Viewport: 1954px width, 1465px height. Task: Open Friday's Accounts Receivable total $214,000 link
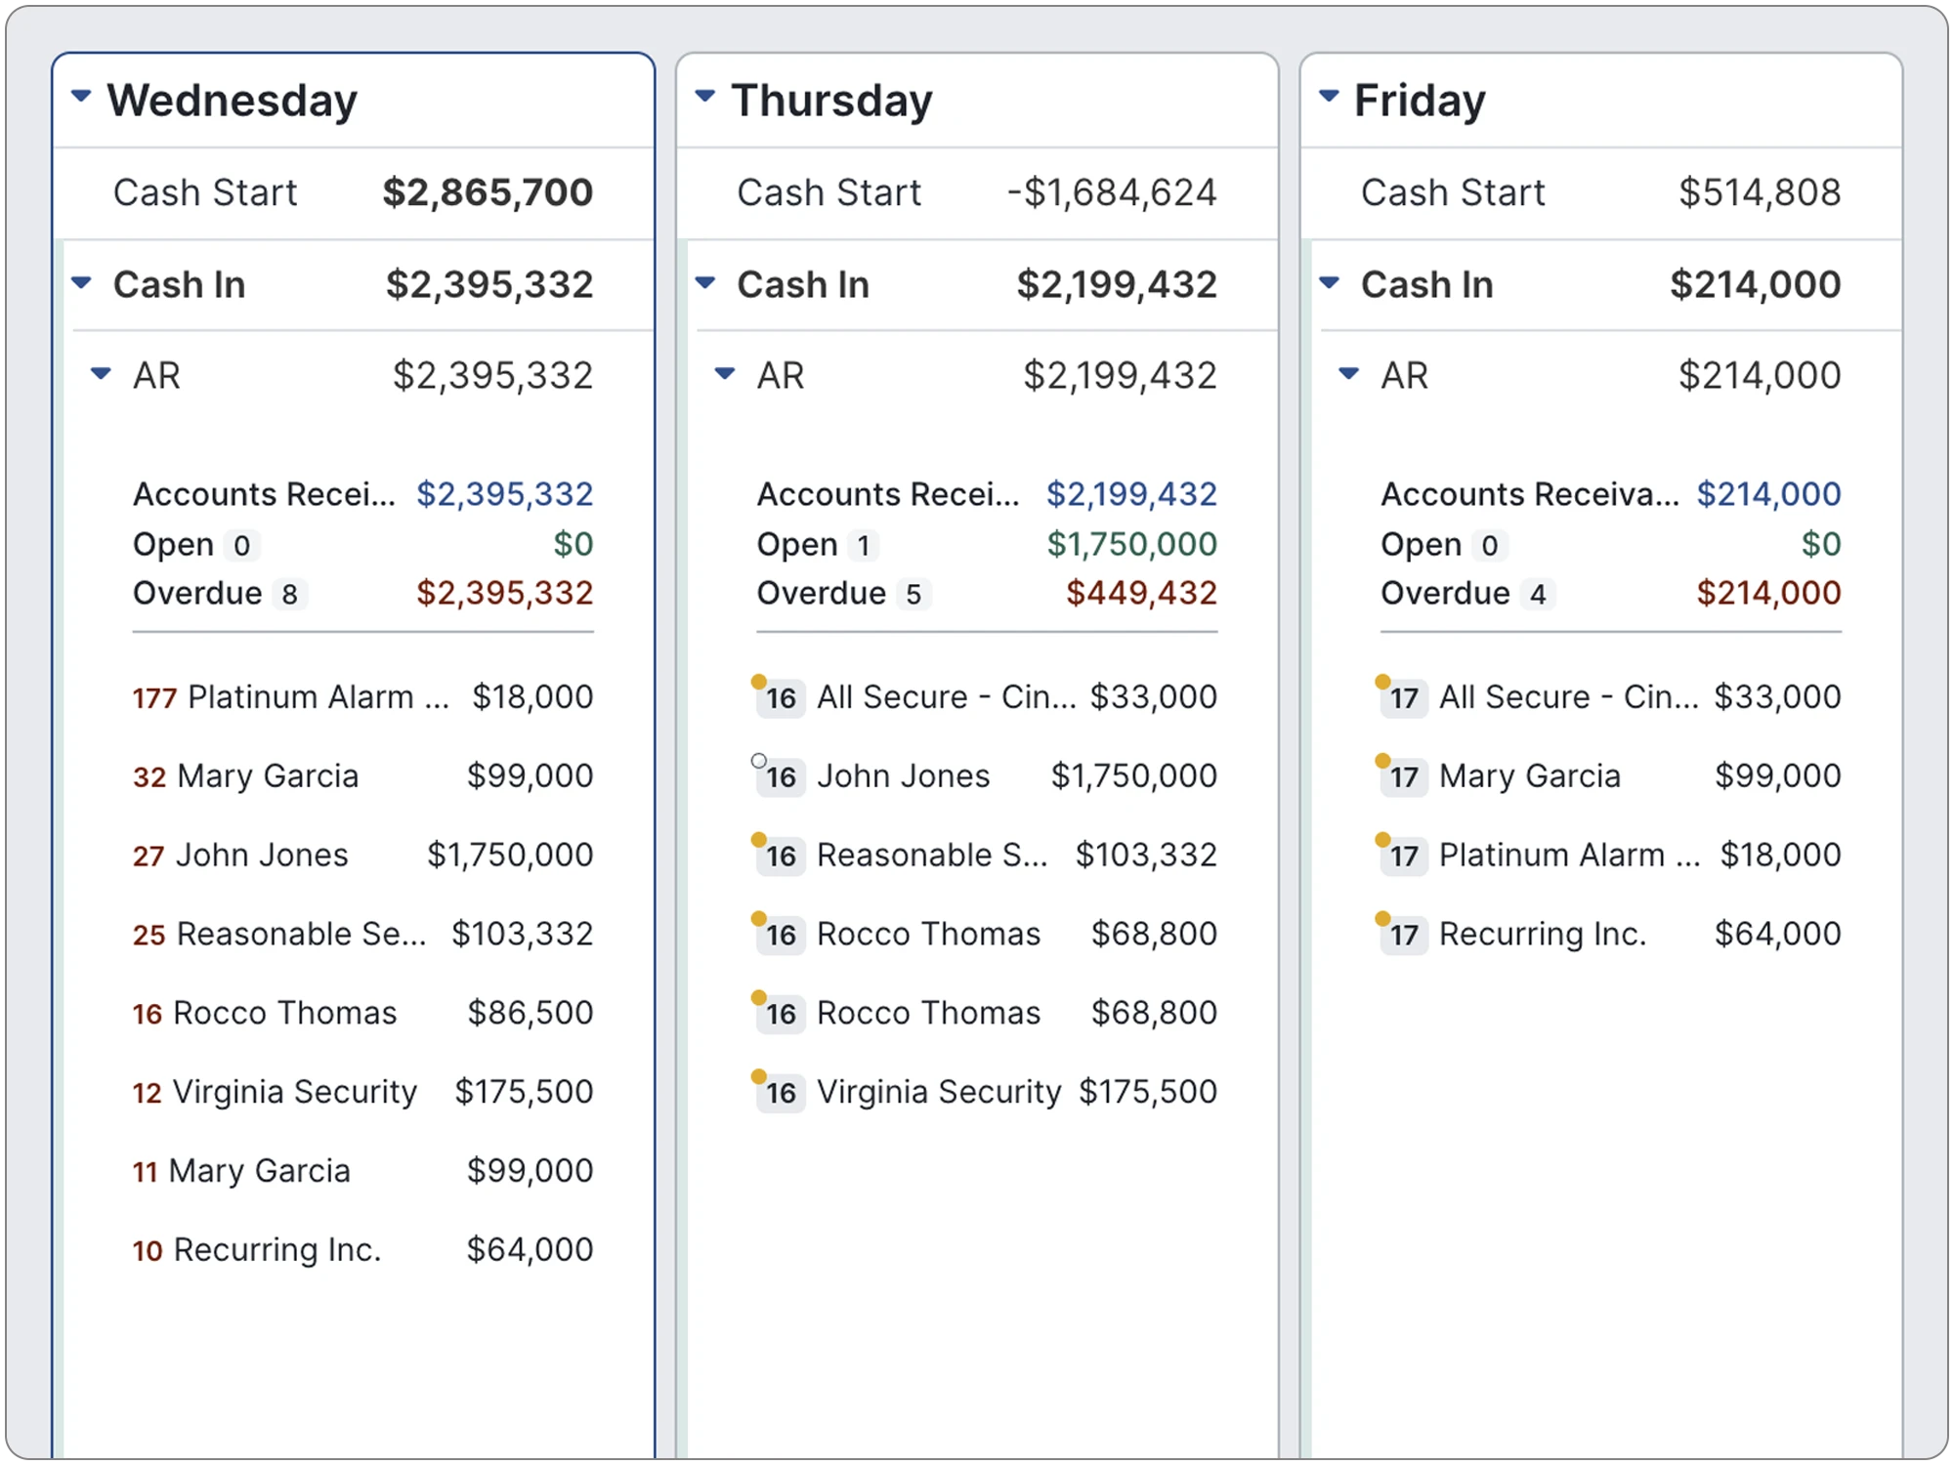pyautogui.click(x=1768, y=494)
